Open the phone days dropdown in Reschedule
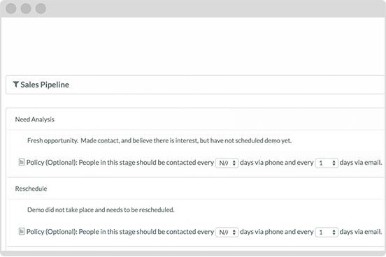This screenshot has height=257, width=386. pyautogui.click(x=227, y=232)
